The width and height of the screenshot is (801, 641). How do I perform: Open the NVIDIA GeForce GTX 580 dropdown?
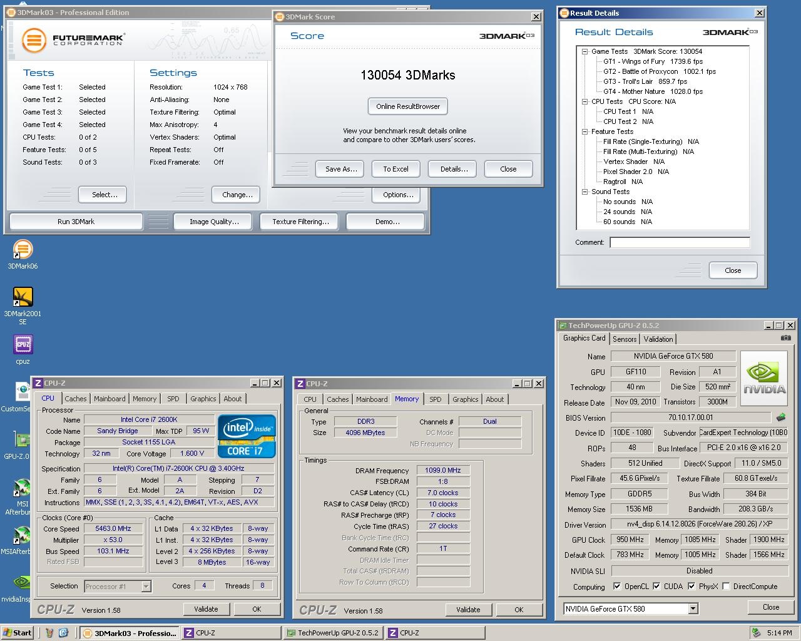click(693, 608)
